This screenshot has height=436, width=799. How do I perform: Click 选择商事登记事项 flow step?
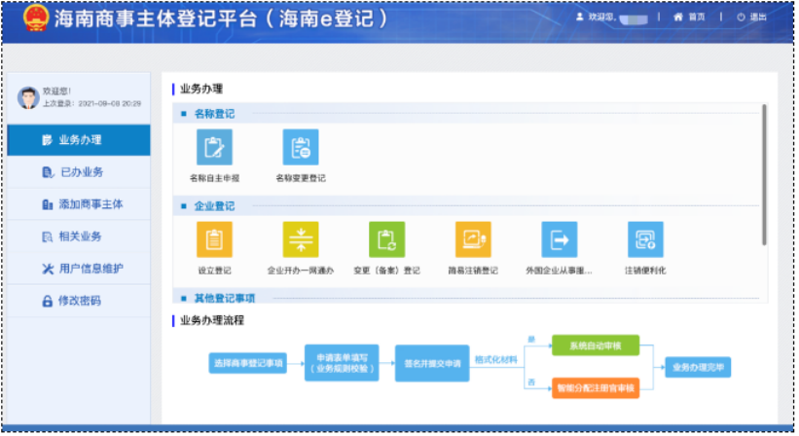[x=247, y=363]
